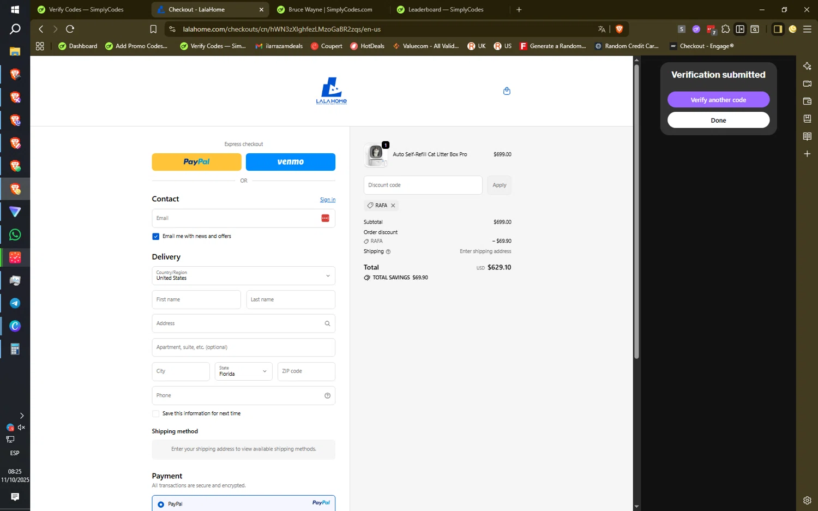This screenshot has height=511, width=818.
Task: Open the browser extensions puzzle icon
Action: click(x=725, y=29)
